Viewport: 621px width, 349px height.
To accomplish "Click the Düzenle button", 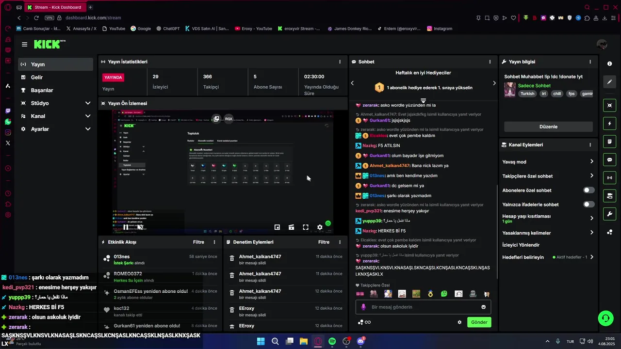I will 548,127.
